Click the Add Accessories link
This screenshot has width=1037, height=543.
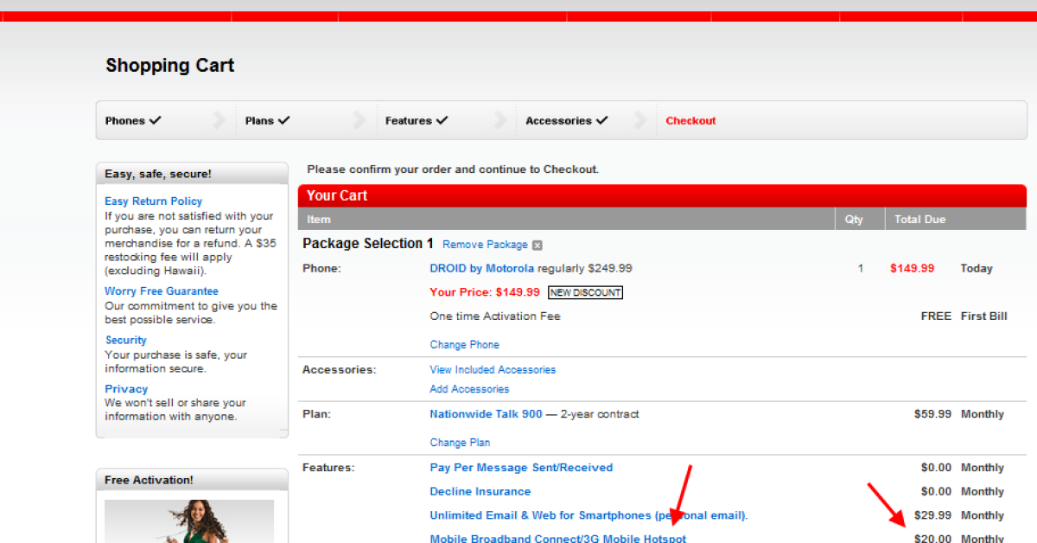click(x=469, y=389)
